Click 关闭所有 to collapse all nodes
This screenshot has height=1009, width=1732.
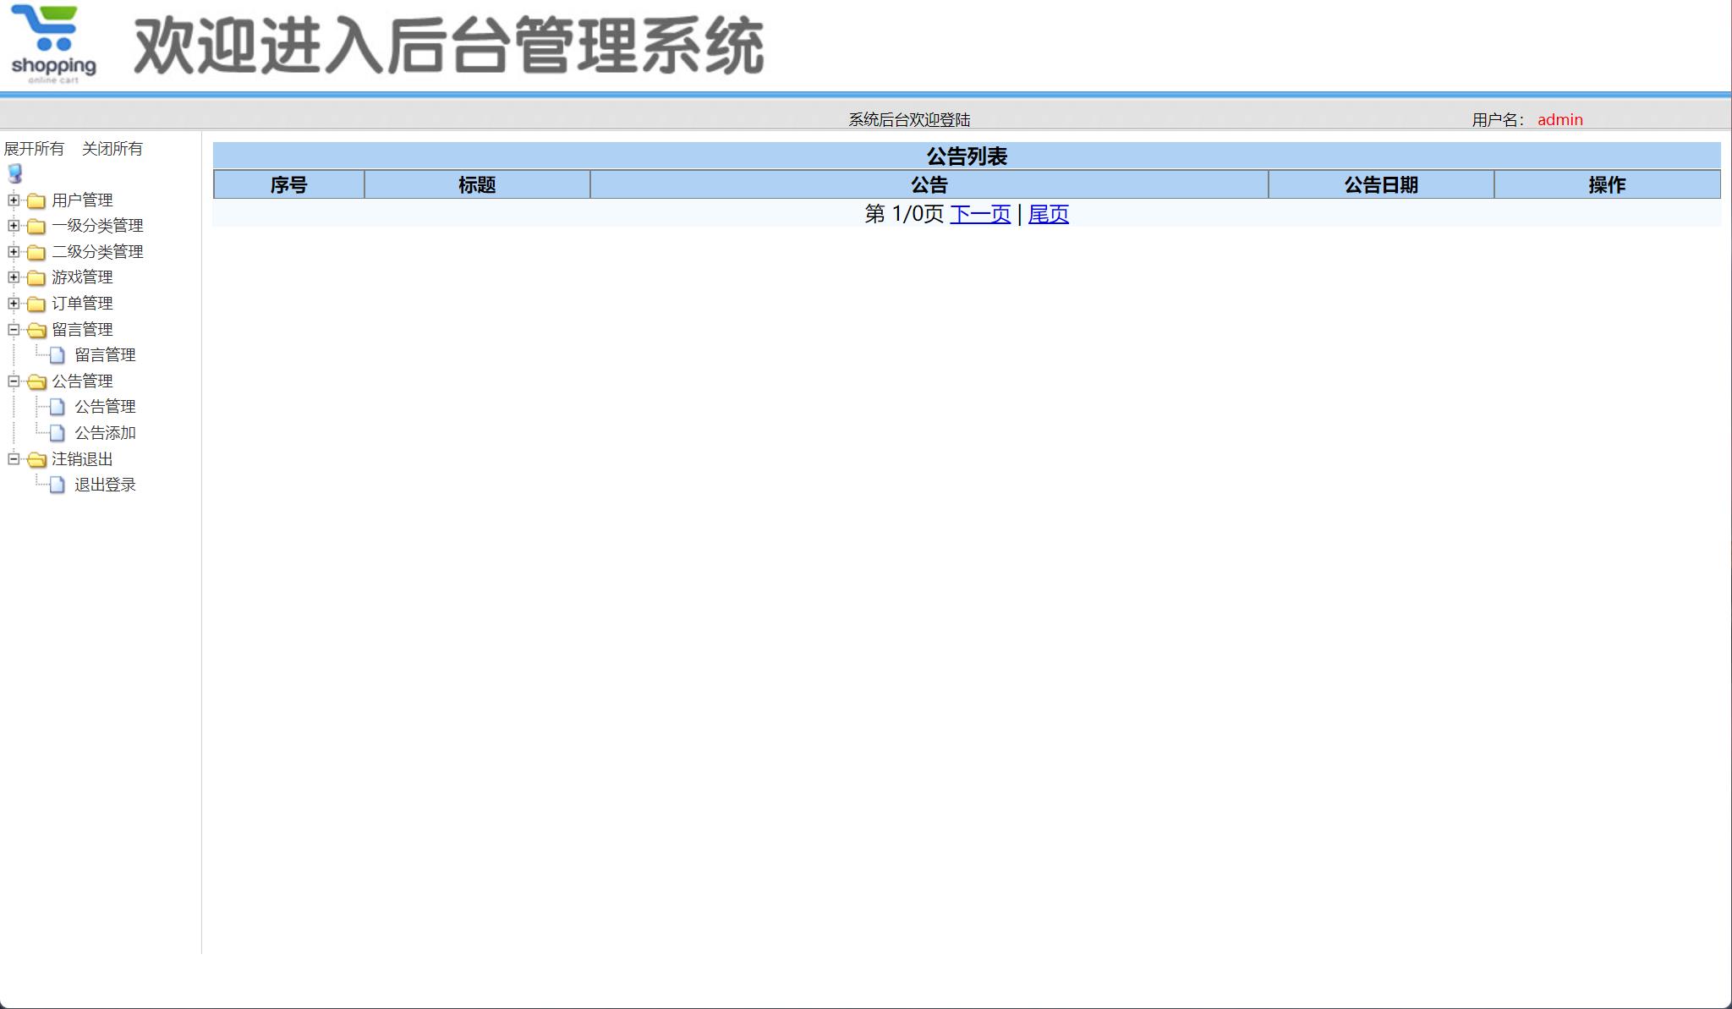click(113, 148)
